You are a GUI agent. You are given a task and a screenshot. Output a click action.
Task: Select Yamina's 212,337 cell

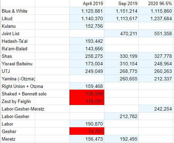coord(156,79)
